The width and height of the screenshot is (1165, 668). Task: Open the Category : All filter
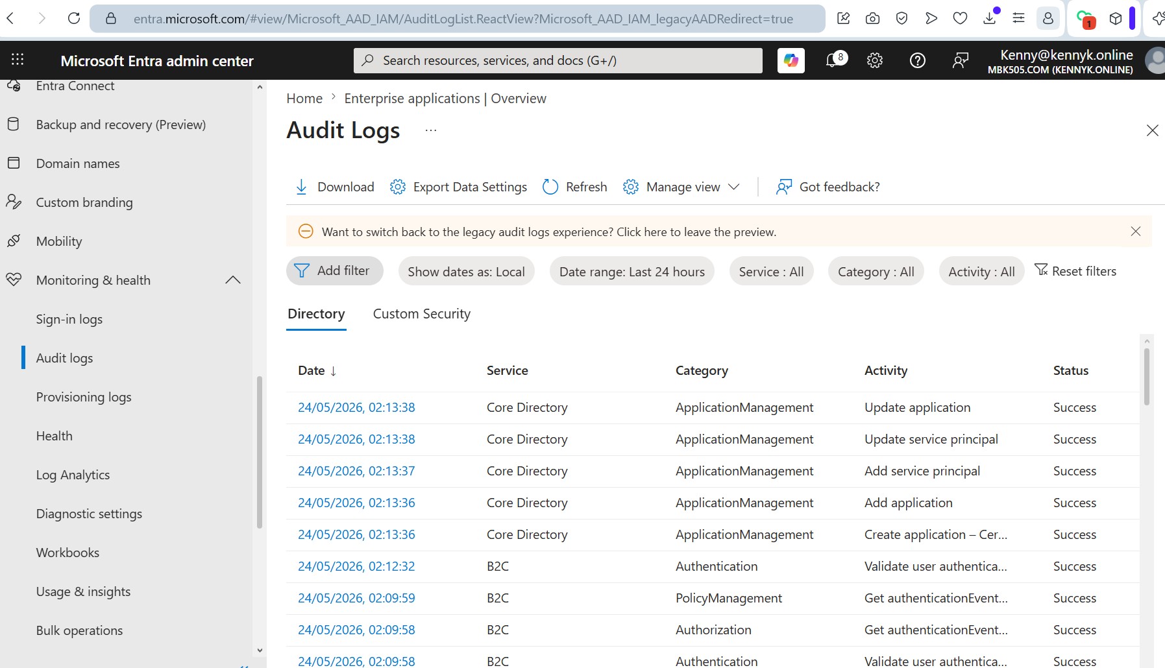coord(876,271)
